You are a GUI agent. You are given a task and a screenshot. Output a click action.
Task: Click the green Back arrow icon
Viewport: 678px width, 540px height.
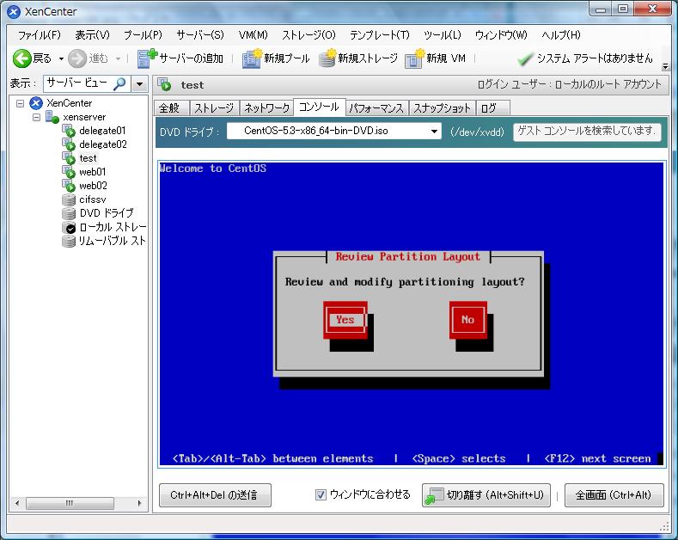coord(21,58)
